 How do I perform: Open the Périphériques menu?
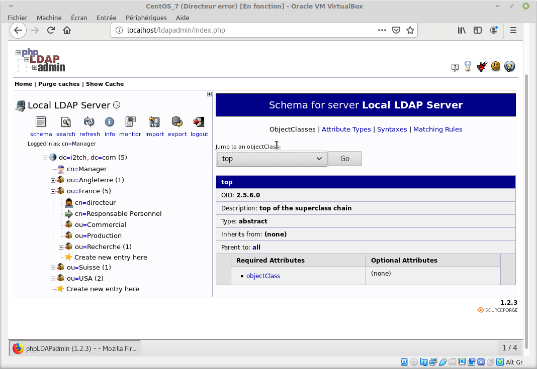[146, 18]
